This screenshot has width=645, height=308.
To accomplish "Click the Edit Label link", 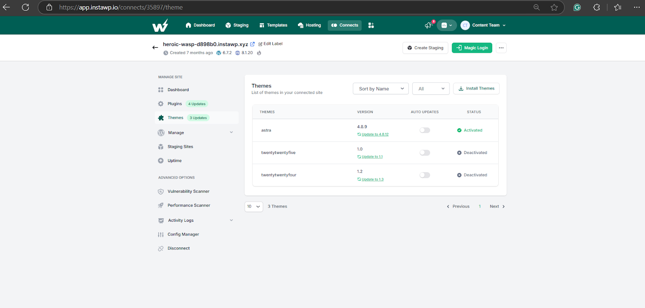I will [x=270, y=44].
